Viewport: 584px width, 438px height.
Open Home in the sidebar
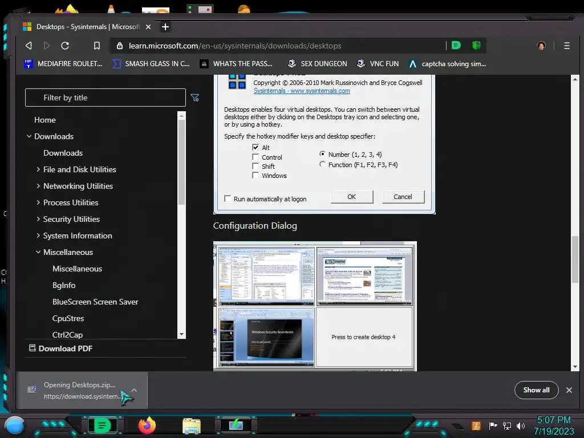tap(44, 120)
